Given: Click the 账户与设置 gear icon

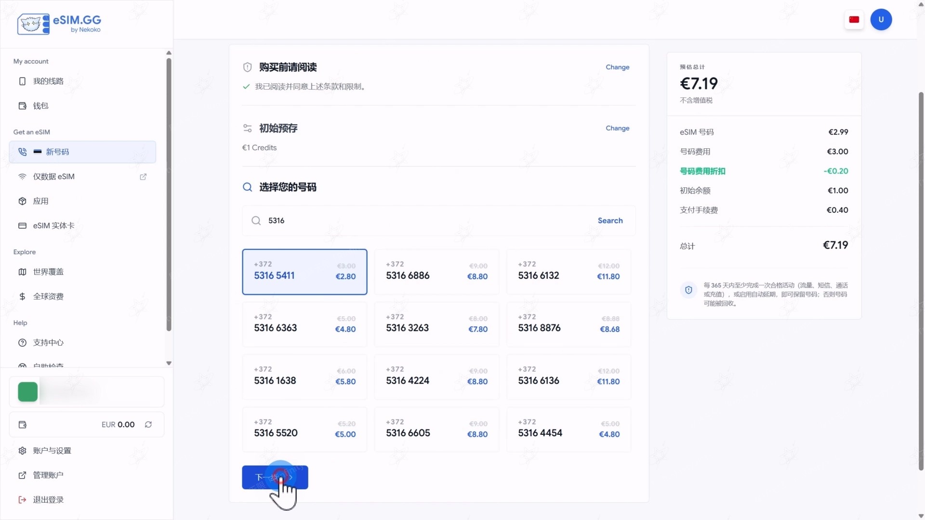Looking at the screenshot, I should tap(22, 450).
